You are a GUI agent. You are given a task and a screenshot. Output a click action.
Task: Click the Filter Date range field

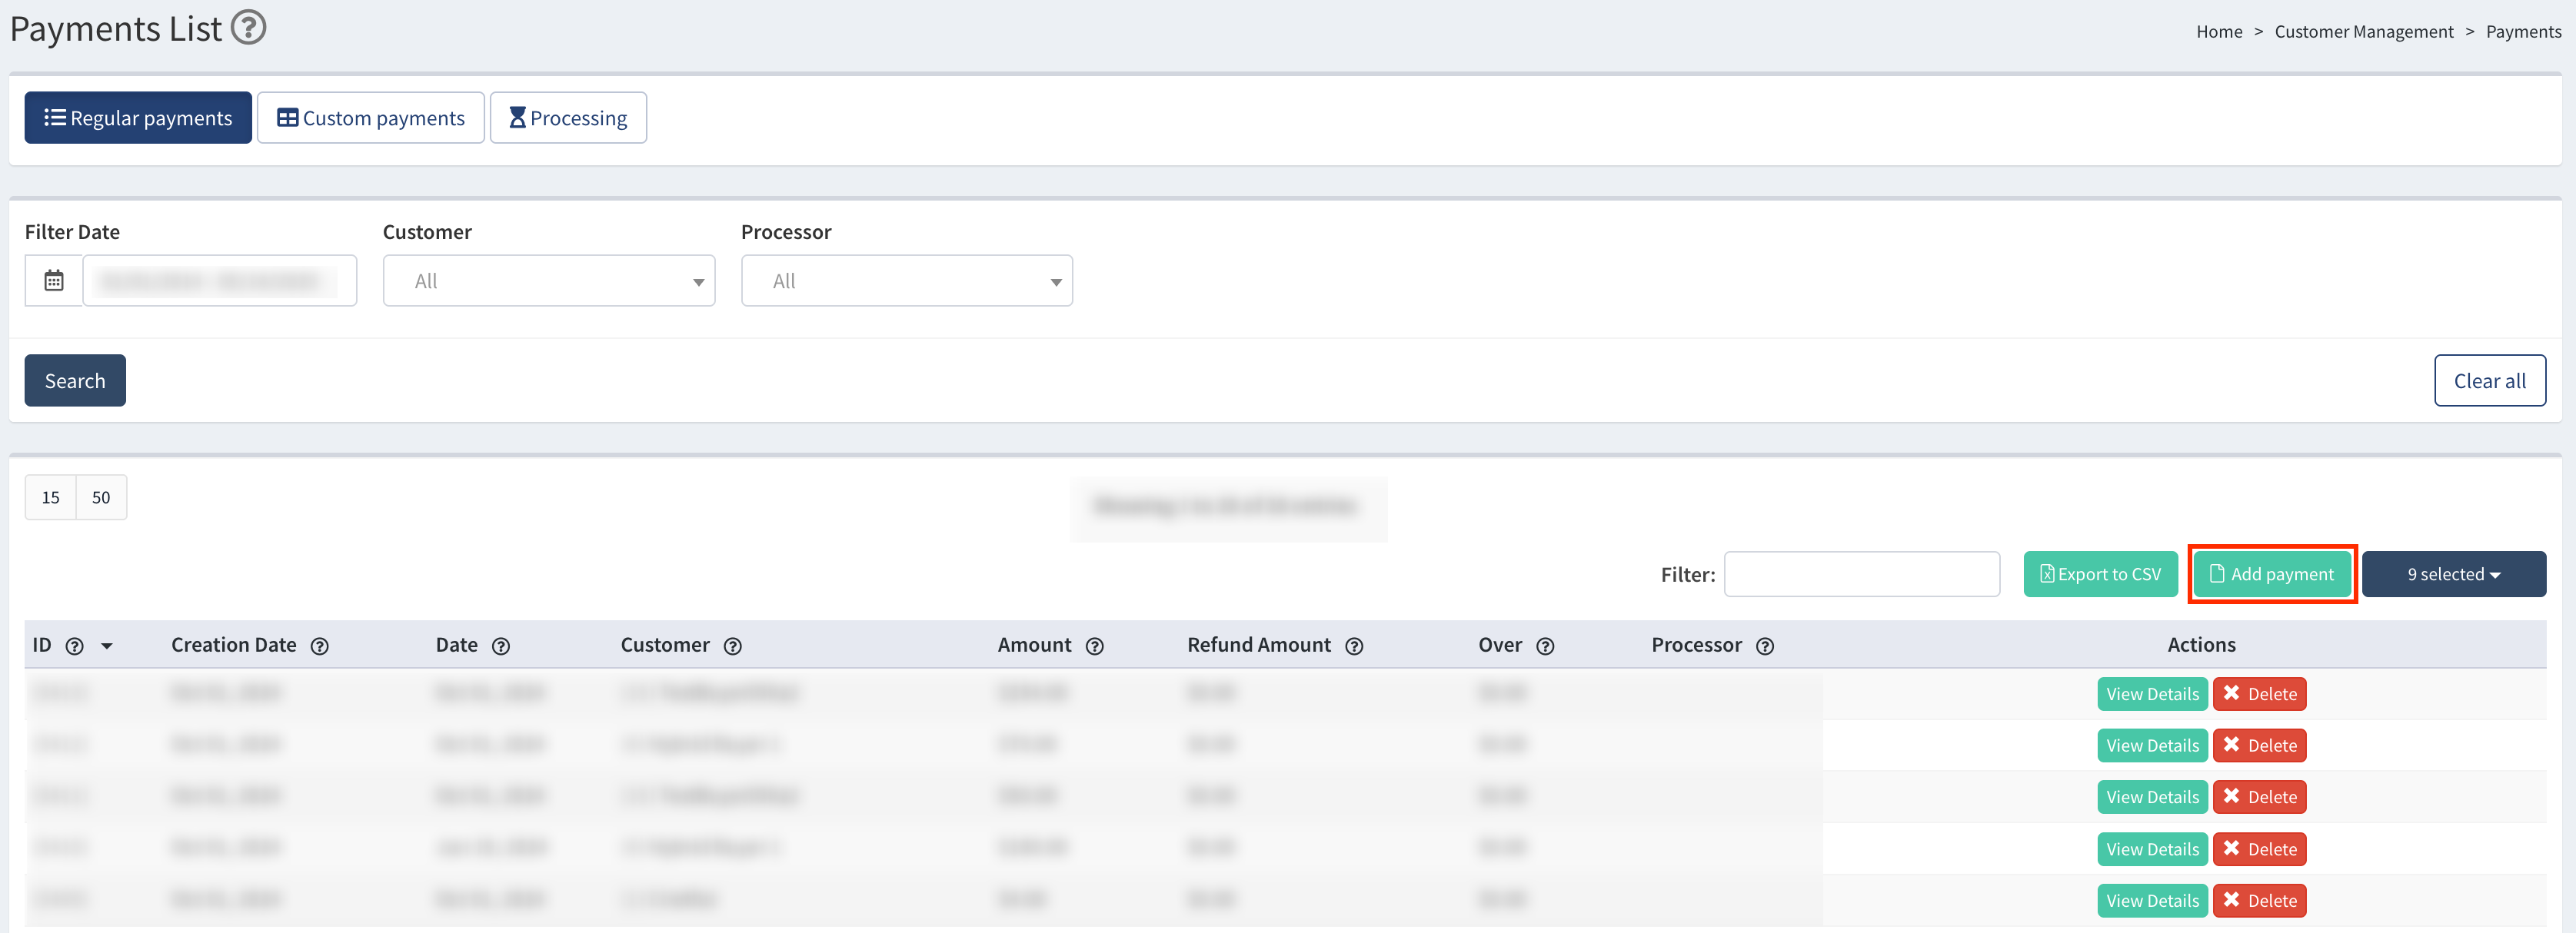(220, 281)
